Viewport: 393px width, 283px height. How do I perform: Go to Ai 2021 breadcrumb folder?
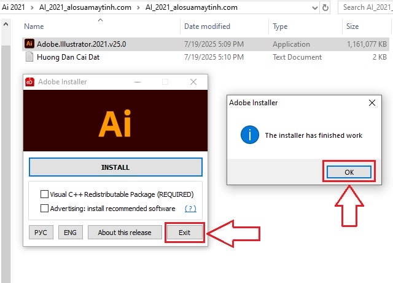point(14,7)
